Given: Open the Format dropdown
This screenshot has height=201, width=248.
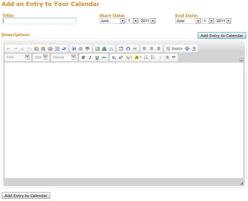Looking at the screenshot, I should coord(64,57).
